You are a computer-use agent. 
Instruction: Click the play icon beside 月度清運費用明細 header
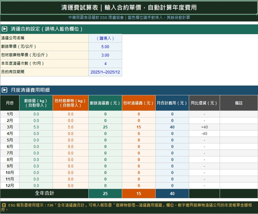5,90
